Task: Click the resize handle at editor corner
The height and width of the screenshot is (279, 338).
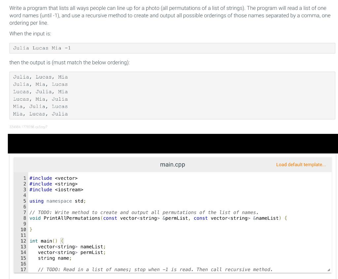Action: coord(329,270)
